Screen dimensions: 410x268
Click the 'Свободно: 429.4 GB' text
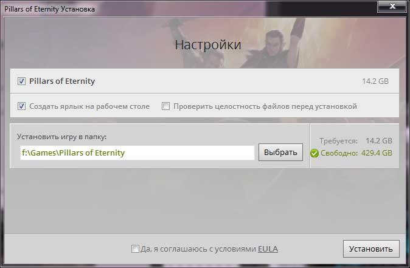tap(356, 153)
